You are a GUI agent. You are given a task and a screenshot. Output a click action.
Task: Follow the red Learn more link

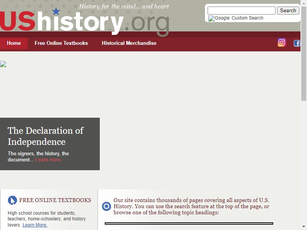[48, 160]
